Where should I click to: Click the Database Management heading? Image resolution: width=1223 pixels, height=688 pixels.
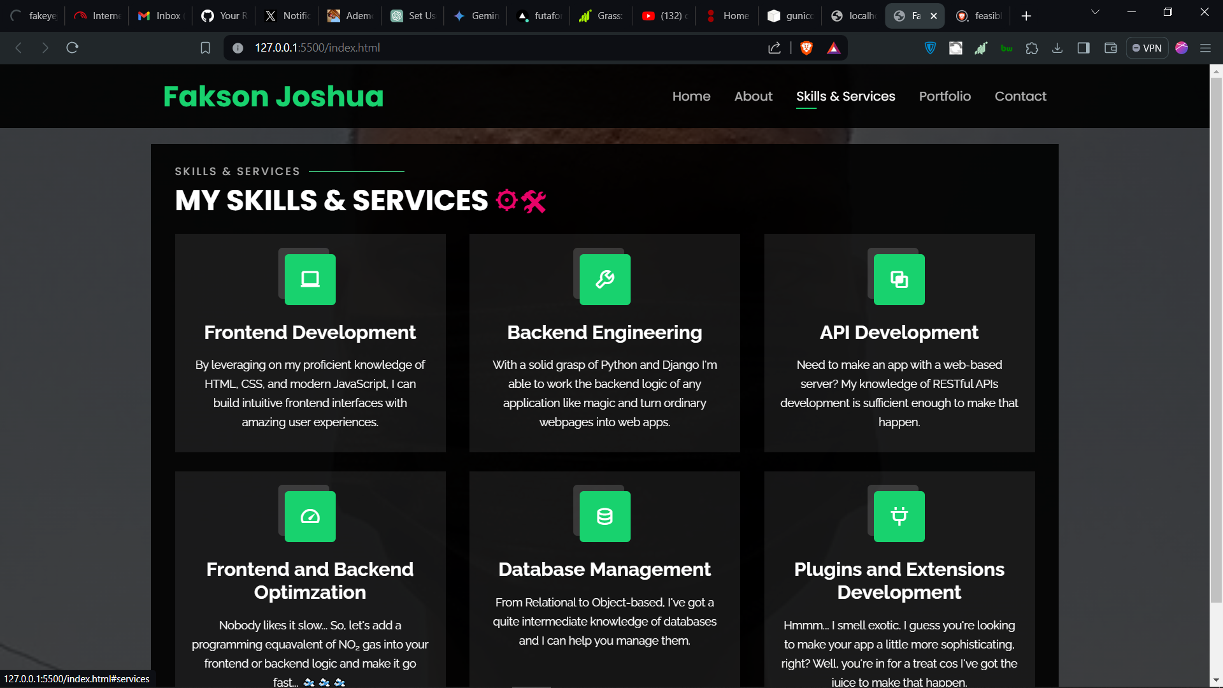point(604,569)
